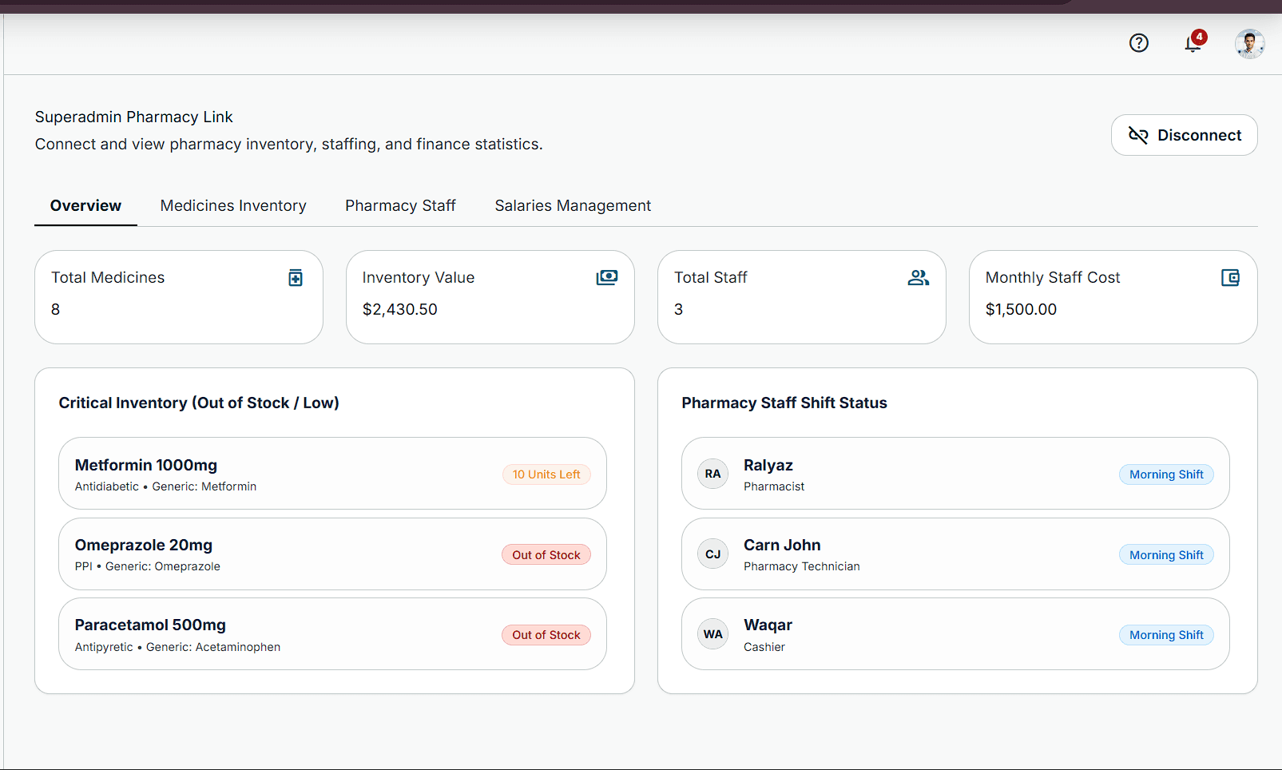Disconnect the pharmacy link
Image resolution: width=1282 pixels, height=770 pixels.
coord(1184,135)
